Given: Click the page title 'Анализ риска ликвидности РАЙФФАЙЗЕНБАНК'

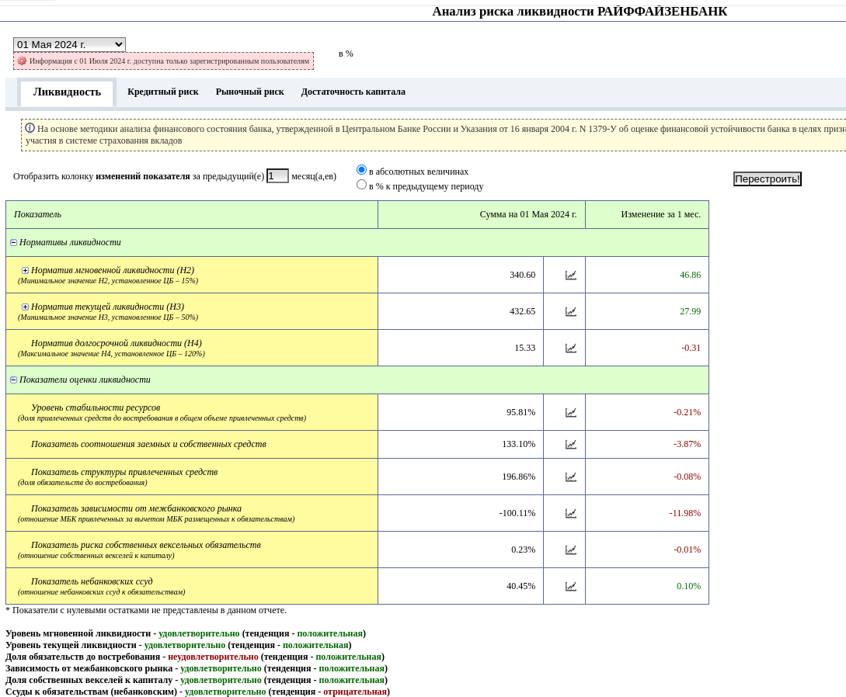Looking at the screenshot, I should tap(580, 12).
